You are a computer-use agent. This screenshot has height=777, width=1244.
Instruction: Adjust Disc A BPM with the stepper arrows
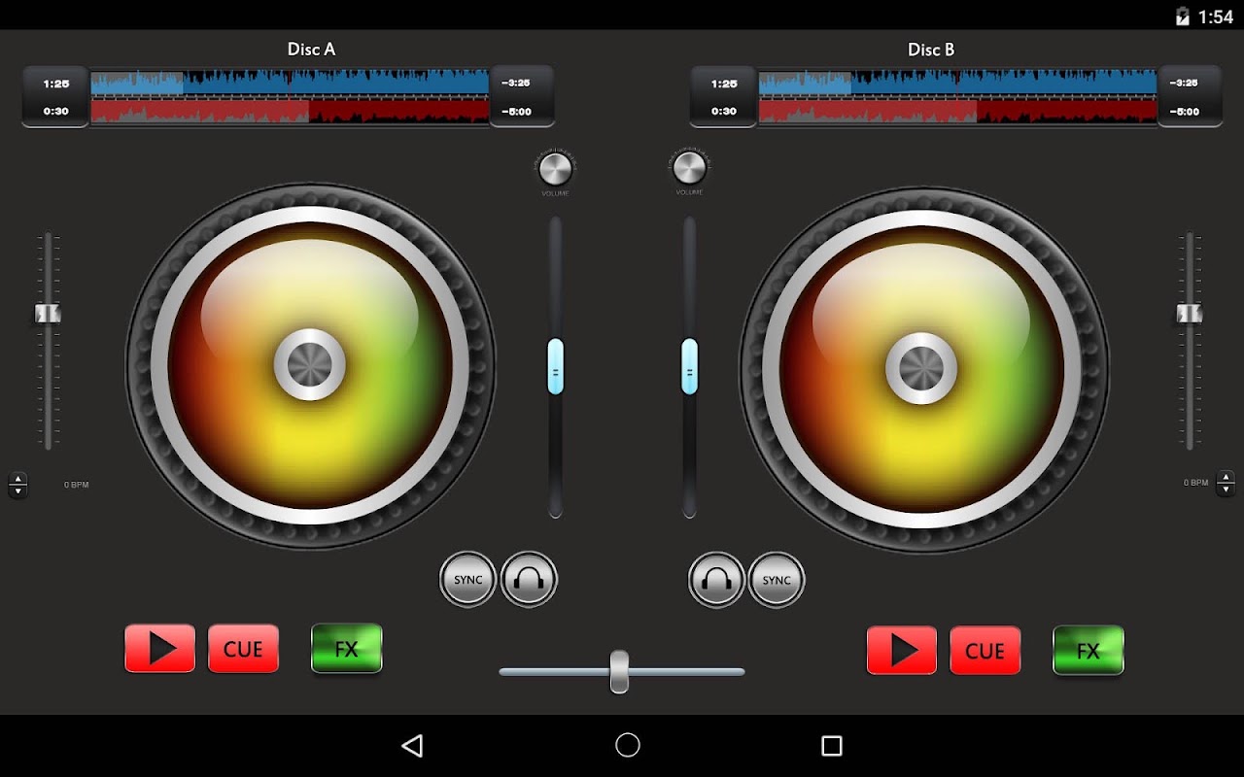[x=17, y=485]
